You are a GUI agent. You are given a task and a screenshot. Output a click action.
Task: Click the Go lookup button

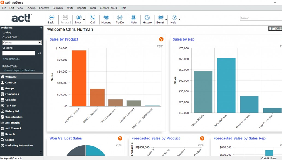(39, 53)
